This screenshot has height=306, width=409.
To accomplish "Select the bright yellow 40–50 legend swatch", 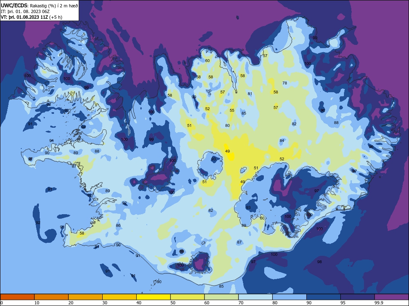I will [x=153, y=297].
